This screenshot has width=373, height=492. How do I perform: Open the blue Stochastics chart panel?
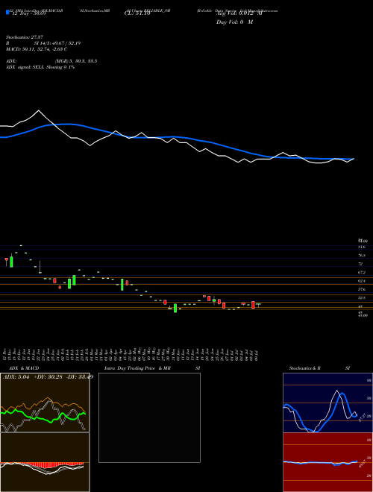327,403
